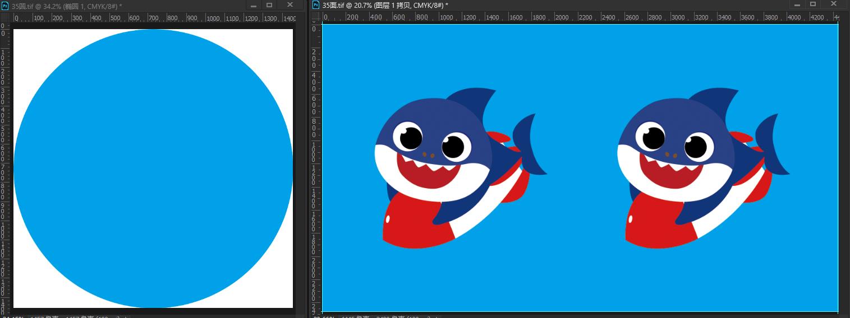The width and height of the screenshot is (850, 318).
Task: Minimize the 35圆.tif document window
Action: pyautogui.click(x=254, y=5)
